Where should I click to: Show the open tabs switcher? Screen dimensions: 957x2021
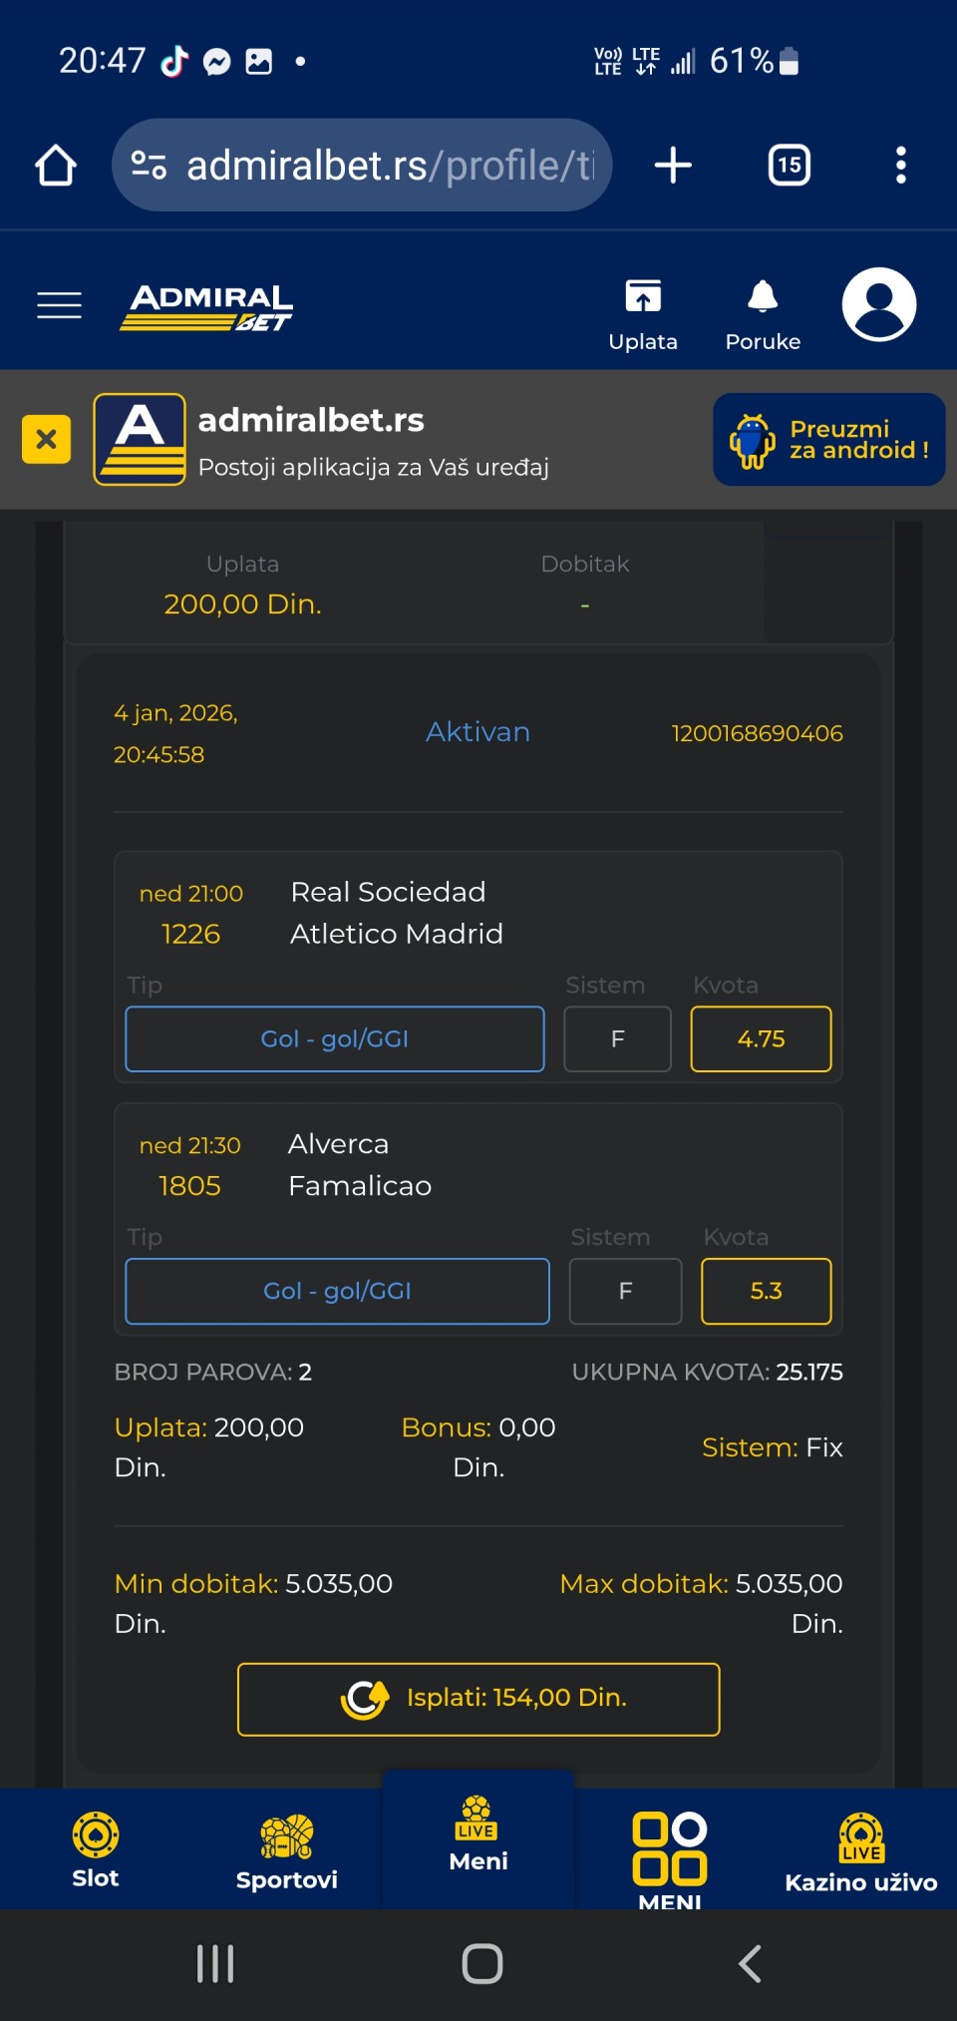point(789,166)
